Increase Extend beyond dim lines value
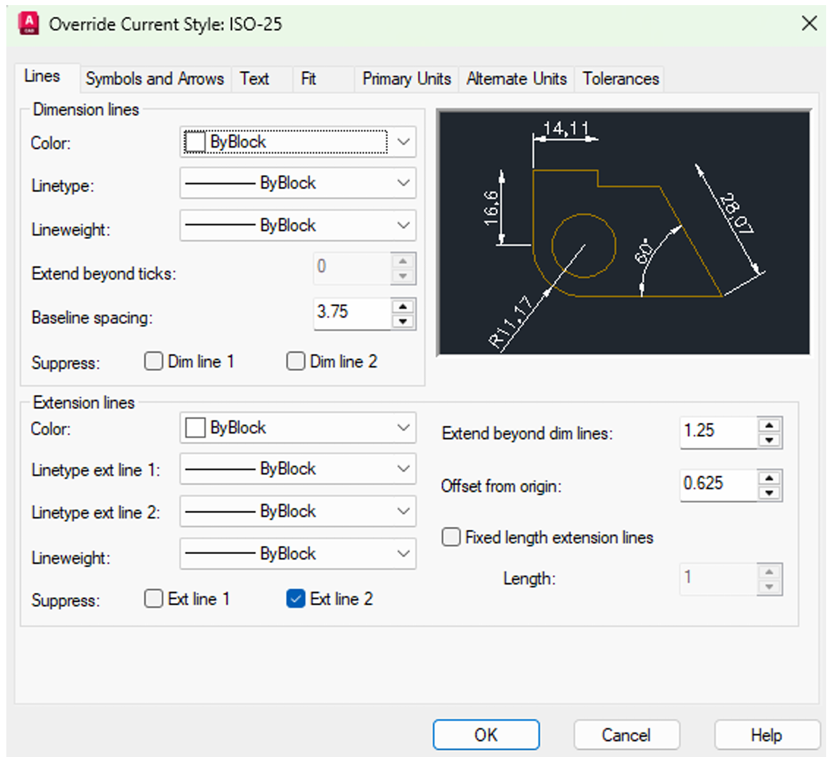The image size is (828, 757). (x=769, y=425)
